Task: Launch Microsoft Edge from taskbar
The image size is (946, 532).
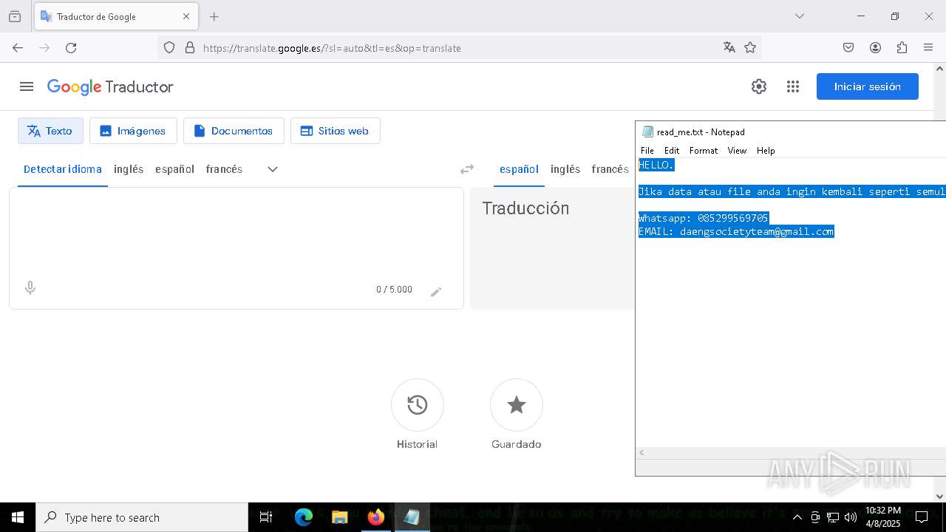Action: click(304, 517)
